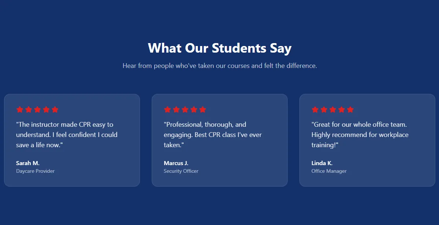
Task: Click the name Marcus J.
Action: [176, 163]
